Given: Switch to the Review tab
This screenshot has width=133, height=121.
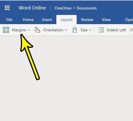Looking at the screenshot, I should pyautogui.click(x=87, y=20).
